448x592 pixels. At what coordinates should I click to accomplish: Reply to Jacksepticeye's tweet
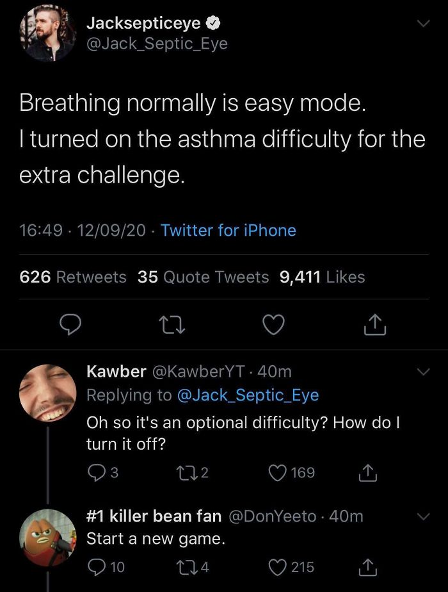click(70, 325)
